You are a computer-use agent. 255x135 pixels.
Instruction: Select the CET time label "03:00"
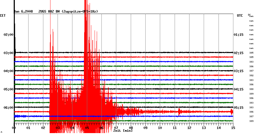(x=8, y=53)
